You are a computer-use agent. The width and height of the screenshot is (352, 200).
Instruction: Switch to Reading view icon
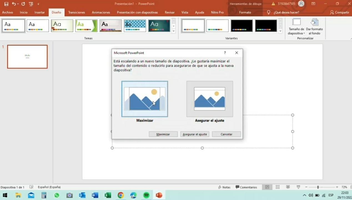[x=288, y=187]
